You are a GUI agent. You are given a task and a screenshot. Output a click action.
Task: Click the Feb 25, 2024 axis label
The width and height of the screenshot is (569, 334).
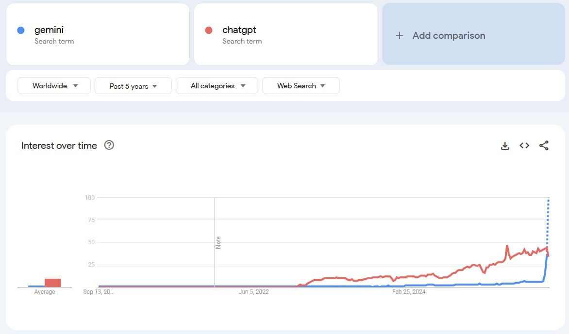(x=409, y=292)
